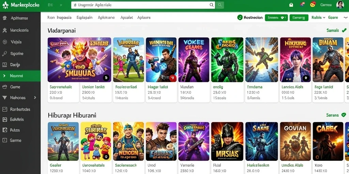Toggle the check circle beside Serans
Screen dimensions: 349x174
tap(344, 115)
